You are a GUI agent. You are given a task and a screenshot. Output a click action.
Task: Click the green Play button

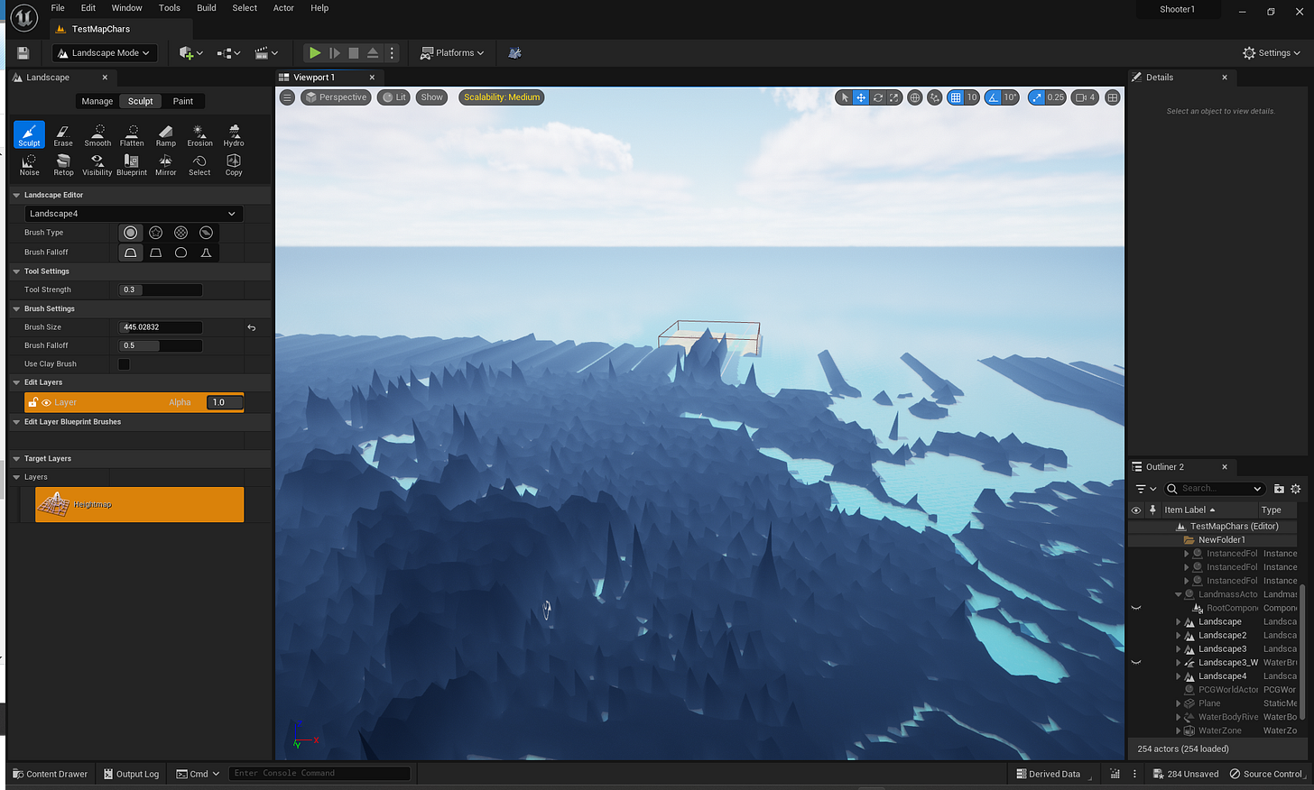pos(314,53)
